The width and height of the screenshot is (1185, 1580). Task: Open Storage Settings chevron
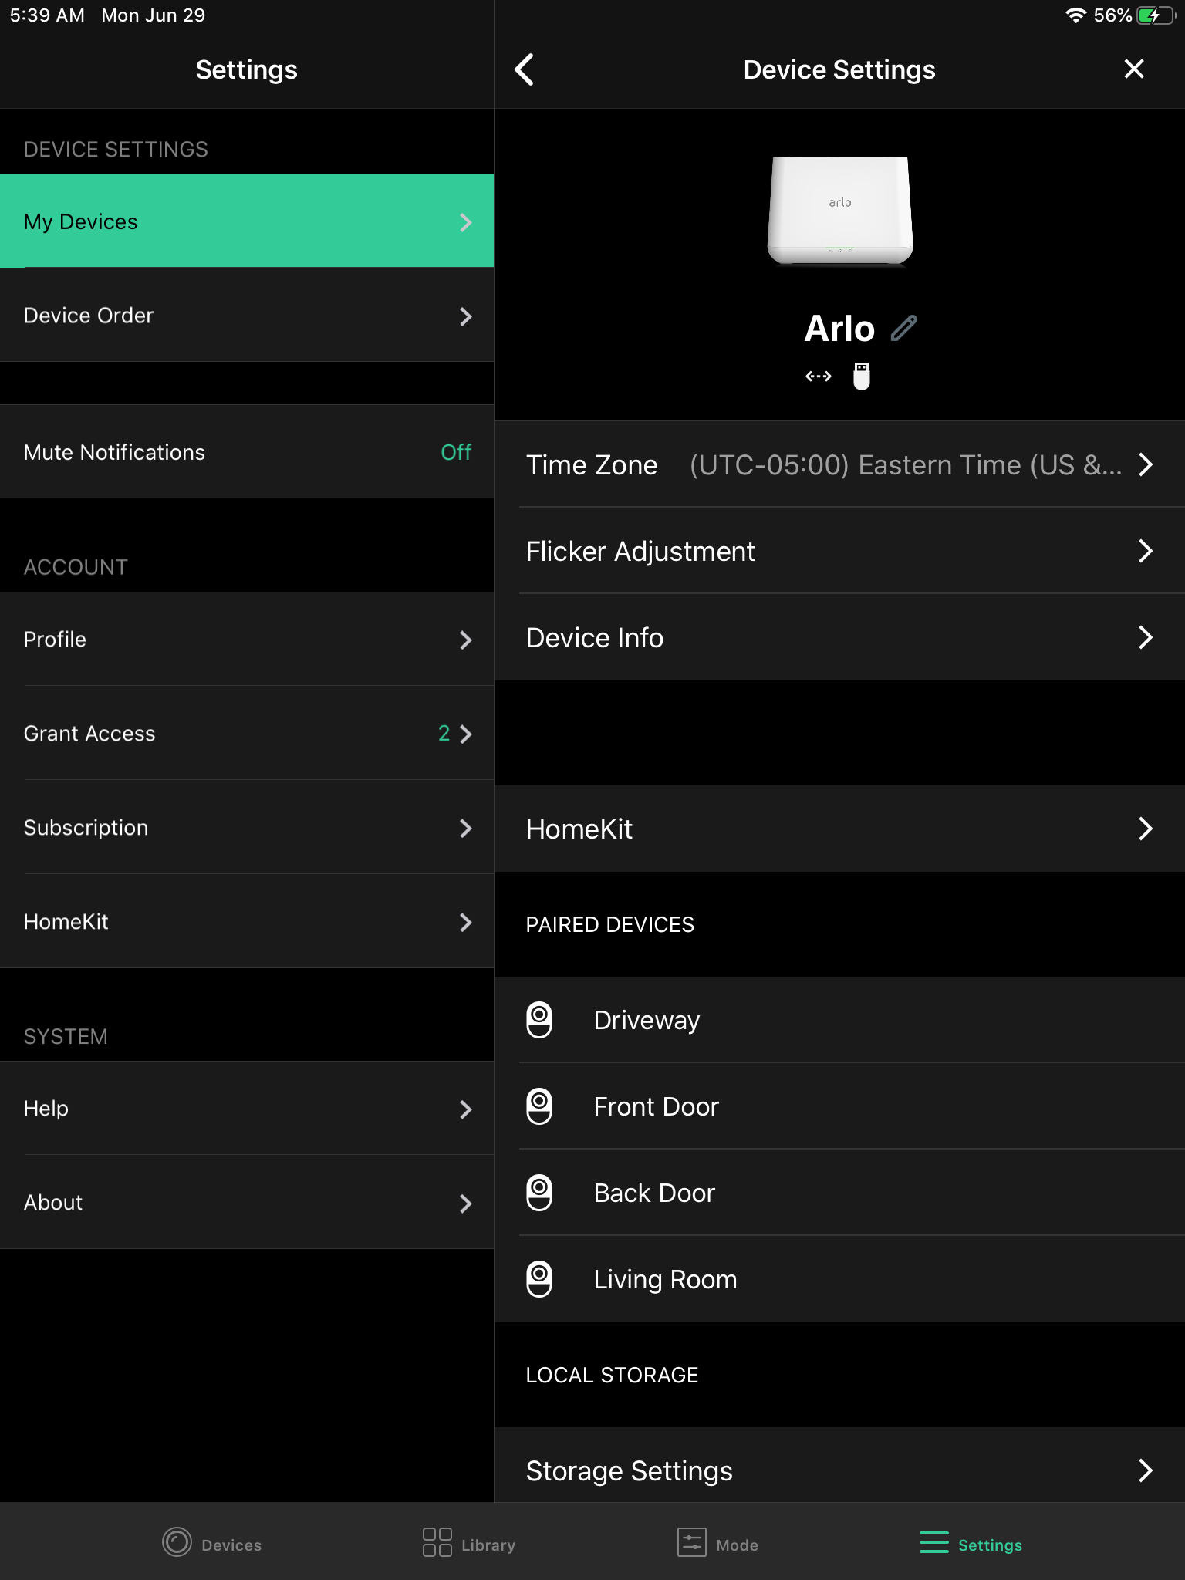(1146, 1470)
